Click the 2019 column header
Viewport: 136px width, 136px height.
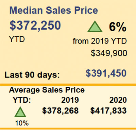tap(70, 100)
